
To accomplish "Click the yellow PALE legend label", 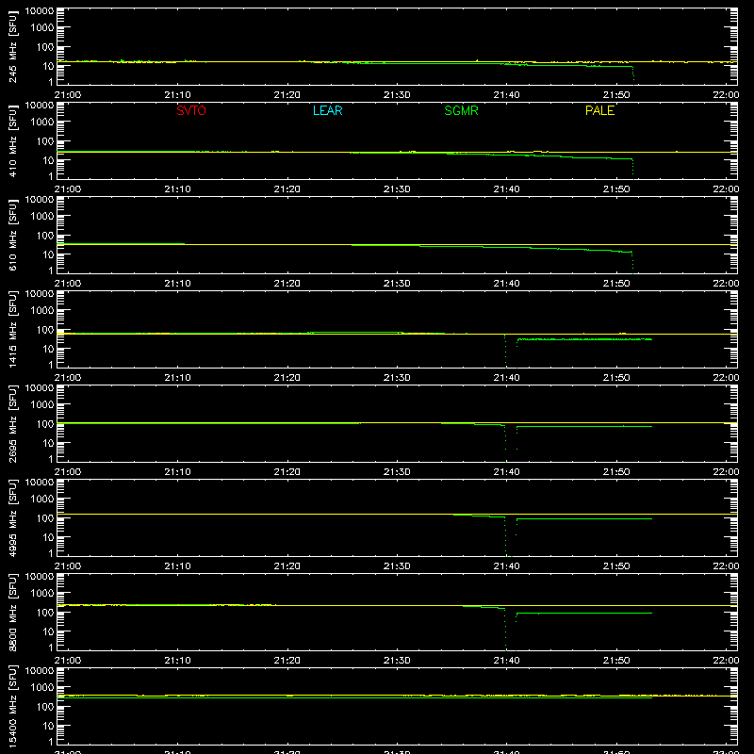I will tap(599, 110).
